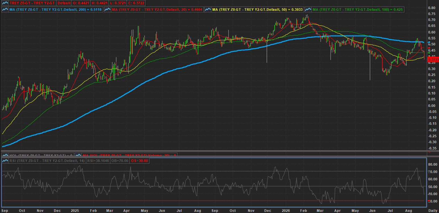Click the chart icon beside TREY Z0-GT symbol title
This screenshot has width=439, height=213.
pyautogui.click(x=5, y=3)
